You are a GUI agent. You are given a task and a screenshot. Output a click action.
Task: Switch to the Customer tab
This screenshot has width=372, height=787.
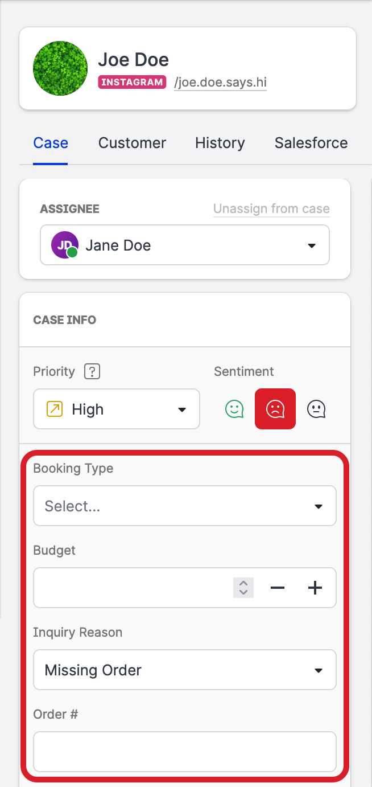(132, 143)
